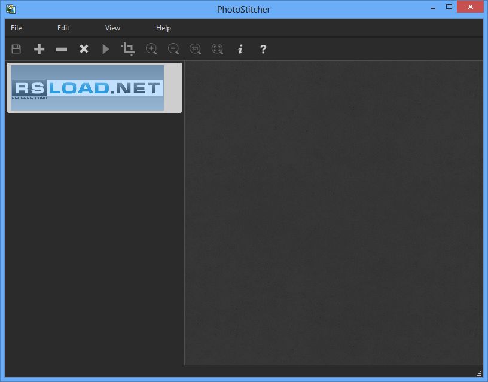Click the Save panorama disk icon
Screen dimensions: 488x382
[16, 49]
